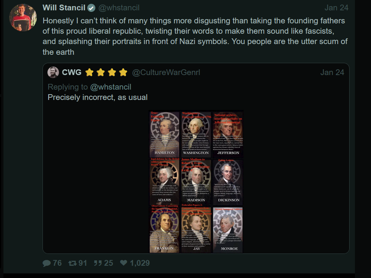Image resolution: width=371 pixels, height=278 pixels.
Task: Visit the @CultureWarGenrl handle link
Action: pyautogui.click(x=166, y=72)
